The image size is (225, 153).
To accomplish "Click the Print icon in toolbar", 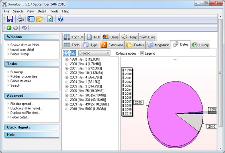I will point(20,19).
